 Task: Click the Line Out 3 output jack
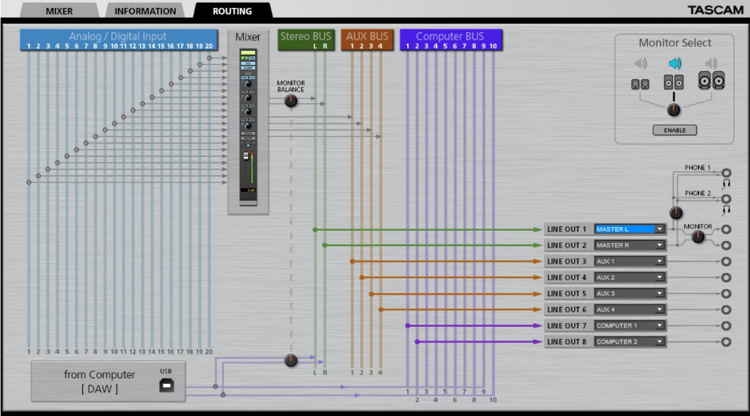coord(726,261)
